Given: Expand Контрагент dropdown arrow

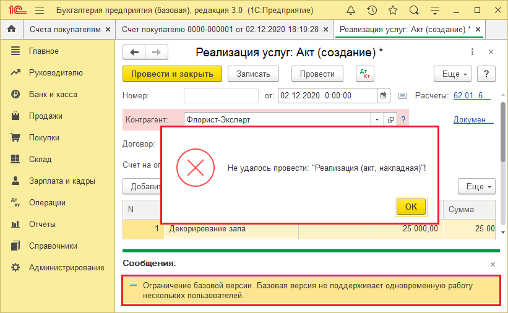Looking at the screenshot, I should [377, 119].
